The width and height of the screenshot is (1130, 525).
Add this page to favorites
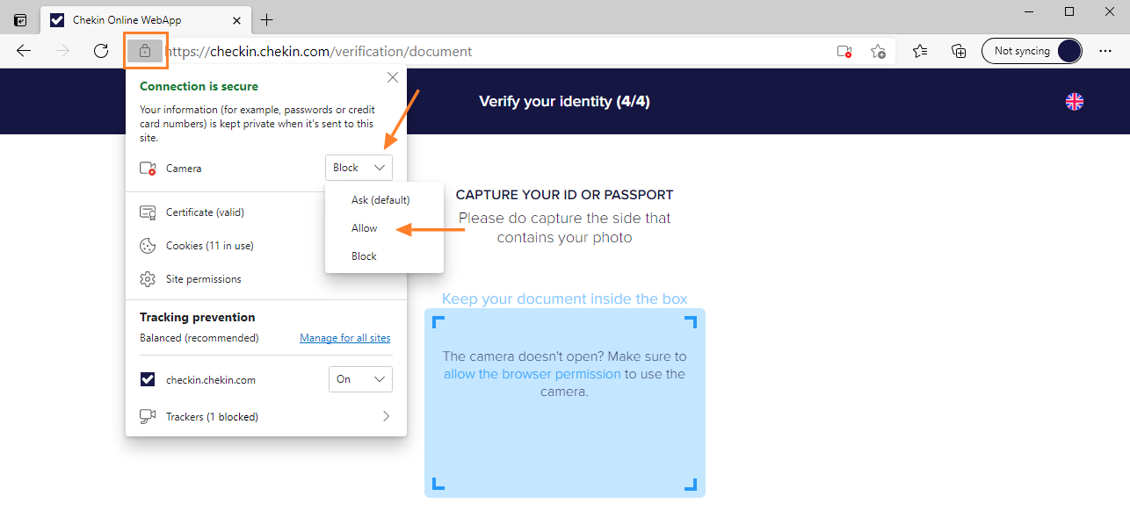(x=878, y=51)
